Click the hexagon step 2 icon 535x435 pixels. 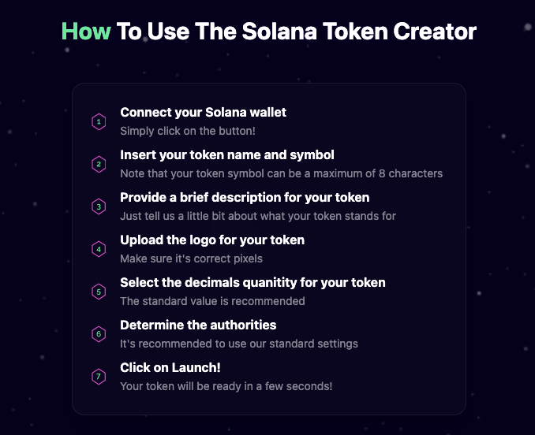tap(99, 164)
